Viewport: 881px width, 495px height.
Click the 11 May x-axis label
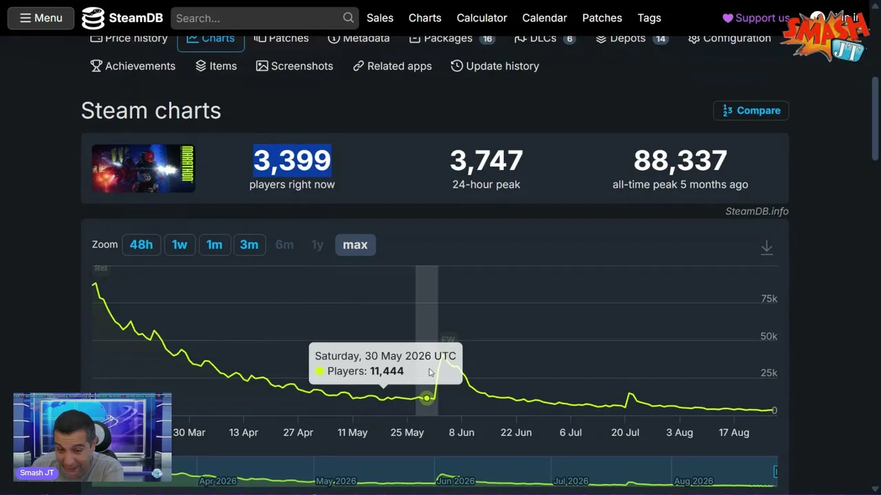click(x=352, y=432)
